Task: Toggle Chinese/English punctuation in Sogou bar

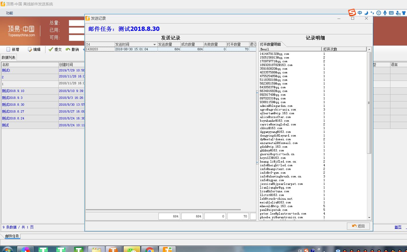Action: [372, 13]
